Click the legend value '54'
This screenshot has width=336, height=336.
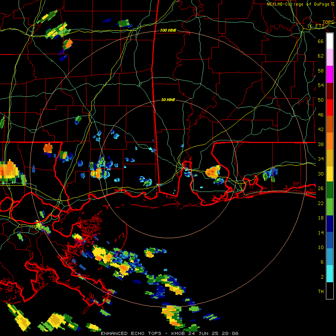pos(321,85)
